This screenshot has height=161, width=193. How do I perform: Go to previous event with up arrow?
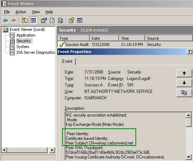(x=184, y=73)
